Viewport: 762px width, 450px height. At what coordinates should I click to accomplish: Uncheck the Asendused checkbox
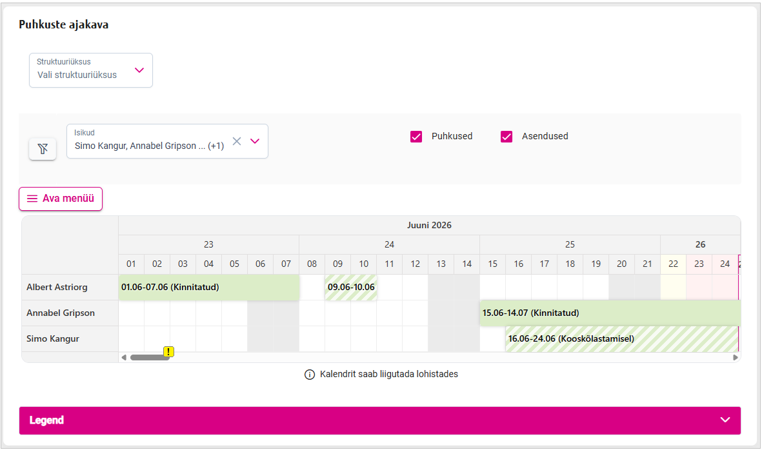coord(506,137)
